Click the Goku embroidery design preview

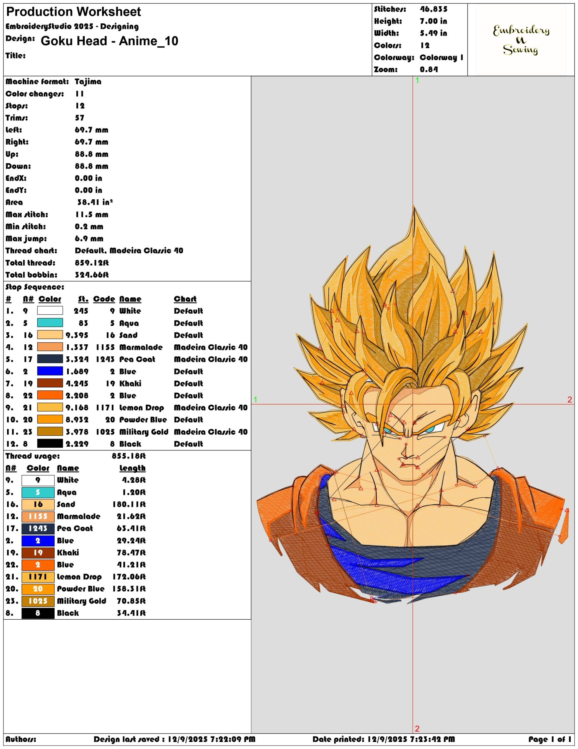(413, 405)
